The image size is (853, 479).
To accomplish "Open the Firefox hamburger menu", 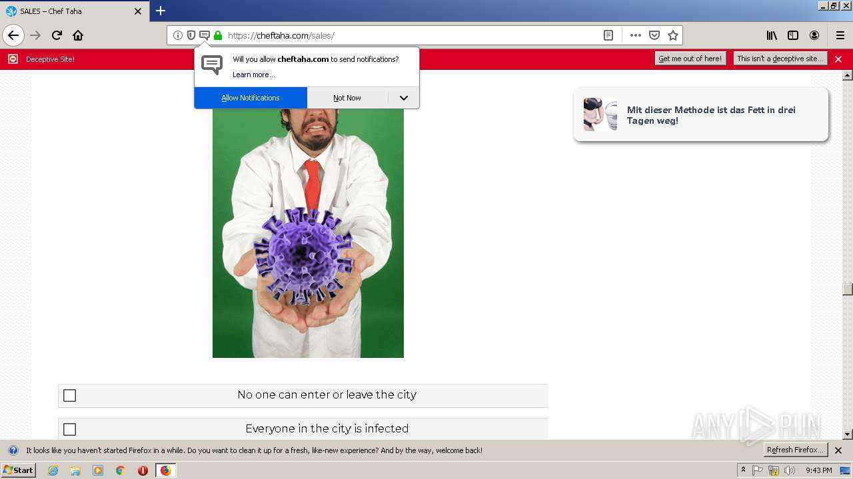I will tap(840, 35).
